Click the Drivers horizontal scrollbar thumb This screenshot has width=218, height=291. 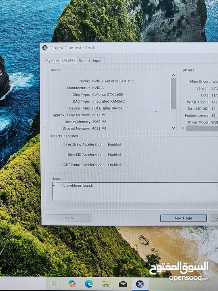point(202,128)
